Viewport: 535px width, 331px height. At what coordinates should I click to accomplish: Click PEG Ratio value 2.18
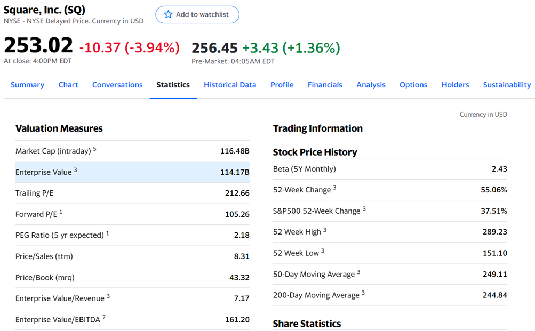coord(242,235)
